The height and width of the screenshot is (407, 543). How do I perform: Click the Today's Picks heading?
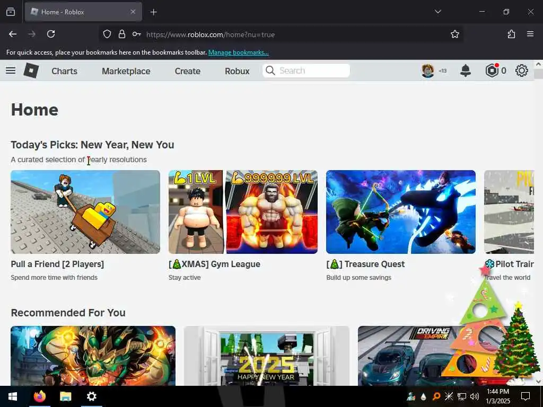92,145
